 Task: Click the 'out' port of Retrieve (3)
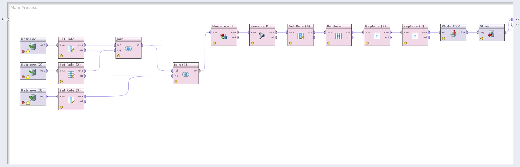pos(46,96)
